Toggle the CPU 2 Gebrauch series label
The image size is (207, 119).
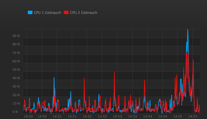83,12
